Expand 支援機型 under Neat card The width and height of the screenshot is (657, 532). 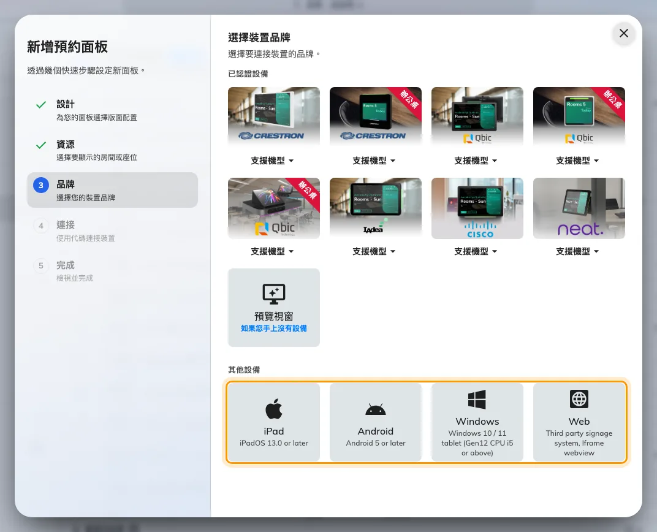point(577,251)
